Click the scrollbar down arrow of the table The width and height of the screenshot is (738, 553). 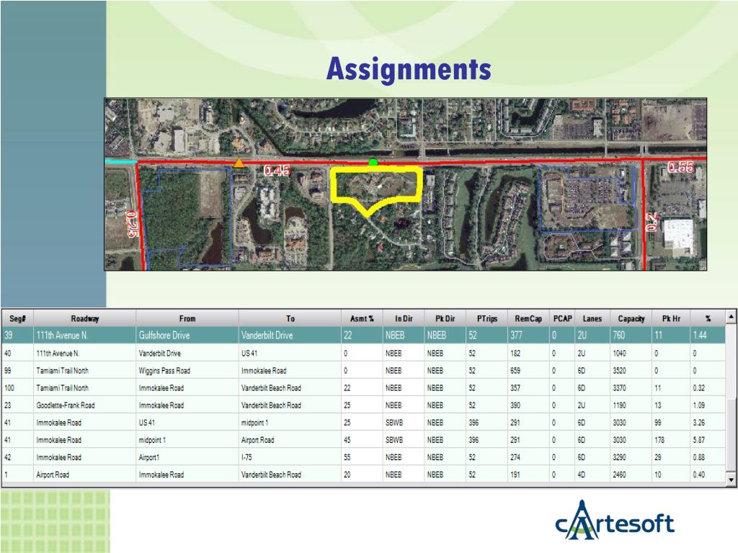click(x=731, y=480)
